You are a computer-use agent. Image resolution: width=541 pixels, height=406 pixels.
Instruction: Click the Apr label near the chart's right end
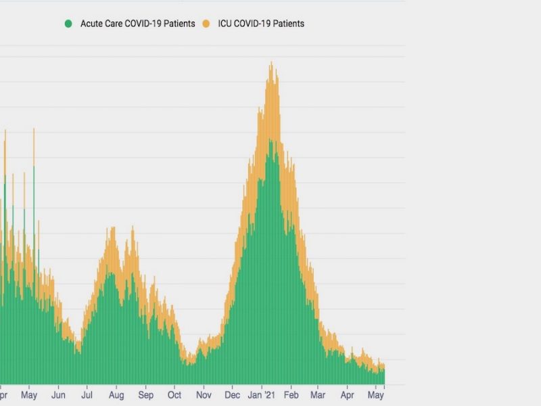[347, 394]
